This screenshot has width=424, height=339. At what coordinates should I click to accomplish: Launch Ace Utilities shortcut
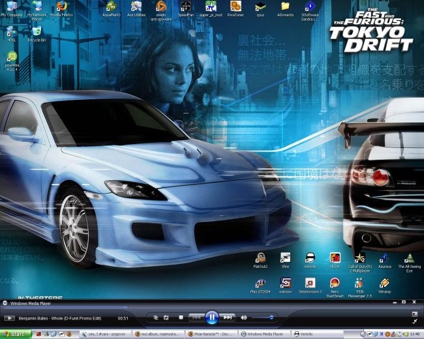(136, 9)
